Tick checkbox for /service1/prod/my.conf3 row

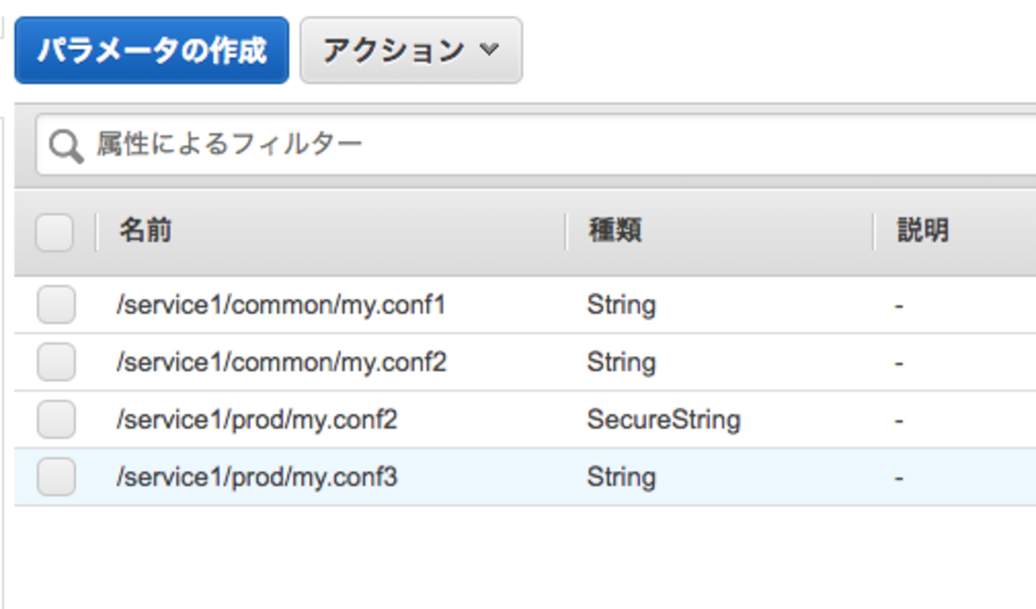[x=56, y=477]
